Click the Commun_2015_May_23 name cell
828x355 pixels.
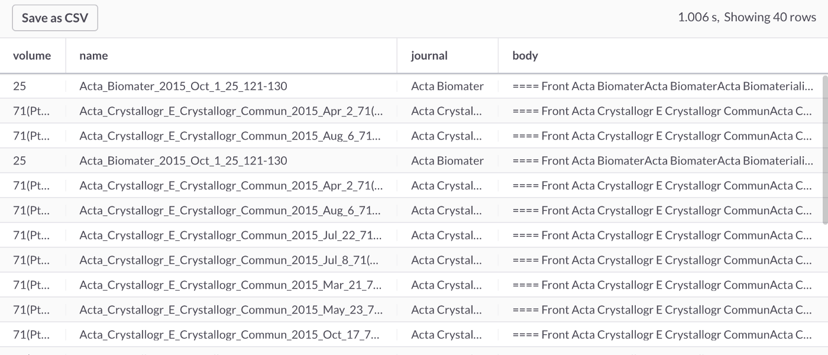pos(231,309)
